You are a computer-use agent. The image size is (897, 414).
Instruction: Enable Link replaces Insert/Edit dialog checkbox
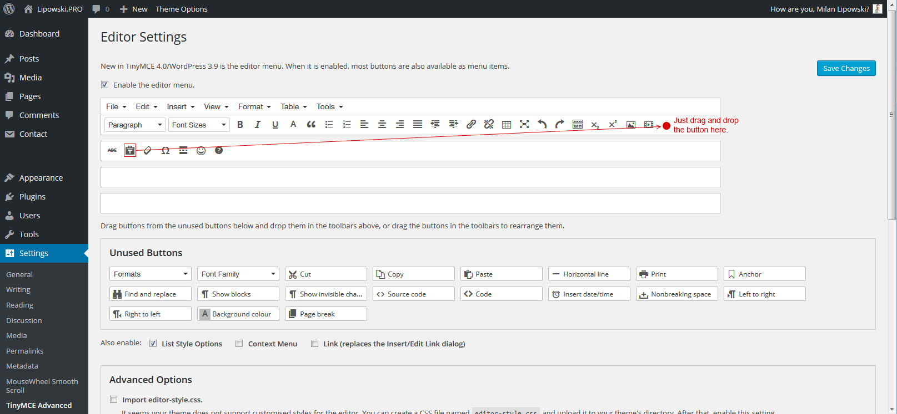(x=314, y=344)
